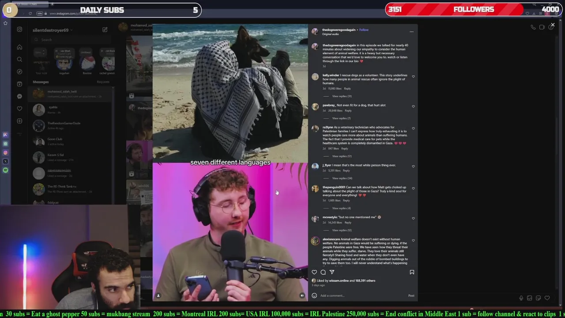The image size is (565, 318).
Task: Go to Instagram Home in the sidebar
Action: click(x=19, y=47)
